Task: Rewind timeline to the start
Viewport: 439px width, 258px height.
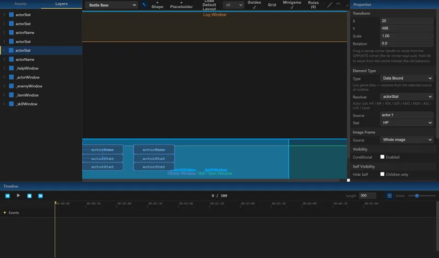Action: coord(8,196)
